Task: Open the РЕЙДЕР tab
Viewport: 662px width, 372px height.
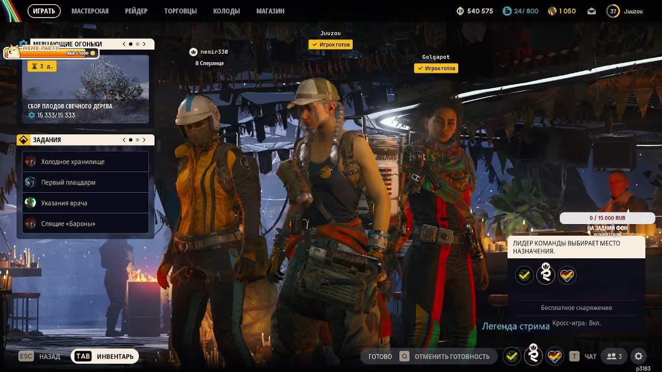Action: (136, 11)
